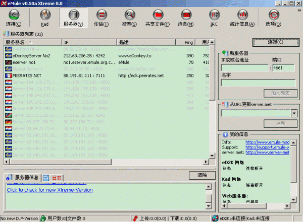
Task: Click the Update (更新) button
Action: click(x=280, y=123)
